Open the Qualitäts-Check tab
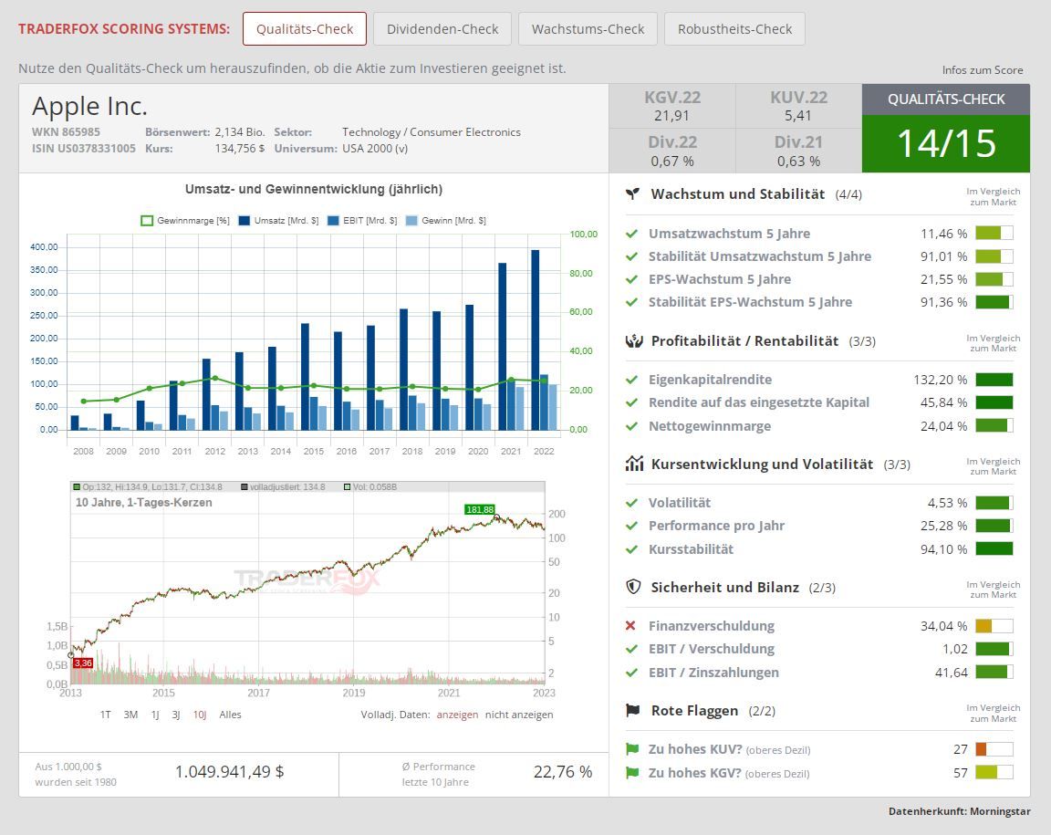This screenshot has width=1051, height=835. tap(305, 29)
